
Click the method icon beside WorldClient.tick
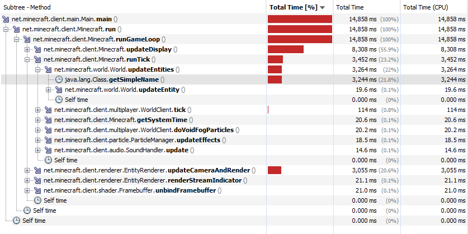pos(48,110)
